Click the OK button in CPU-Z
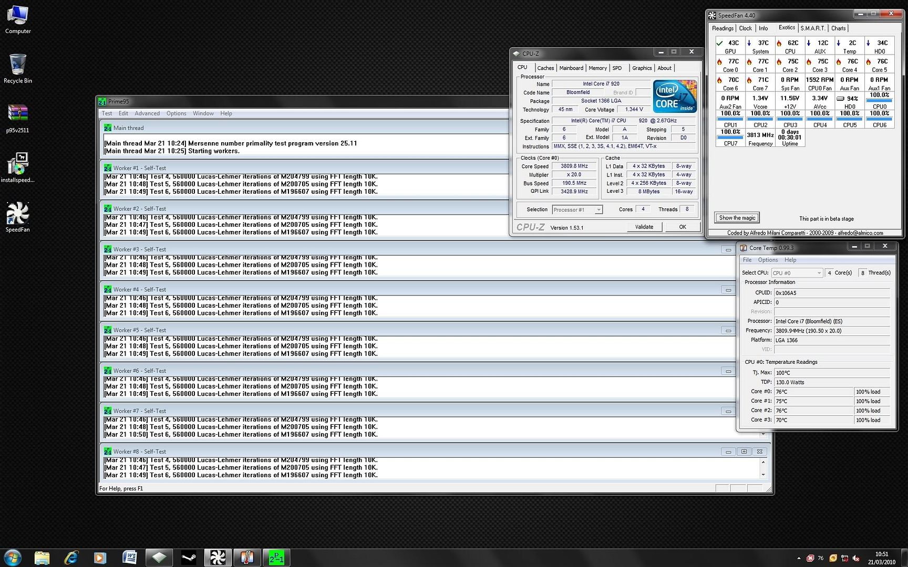Image resolution: width=908 pixels, height=567 pixels. tap(683, 227)
